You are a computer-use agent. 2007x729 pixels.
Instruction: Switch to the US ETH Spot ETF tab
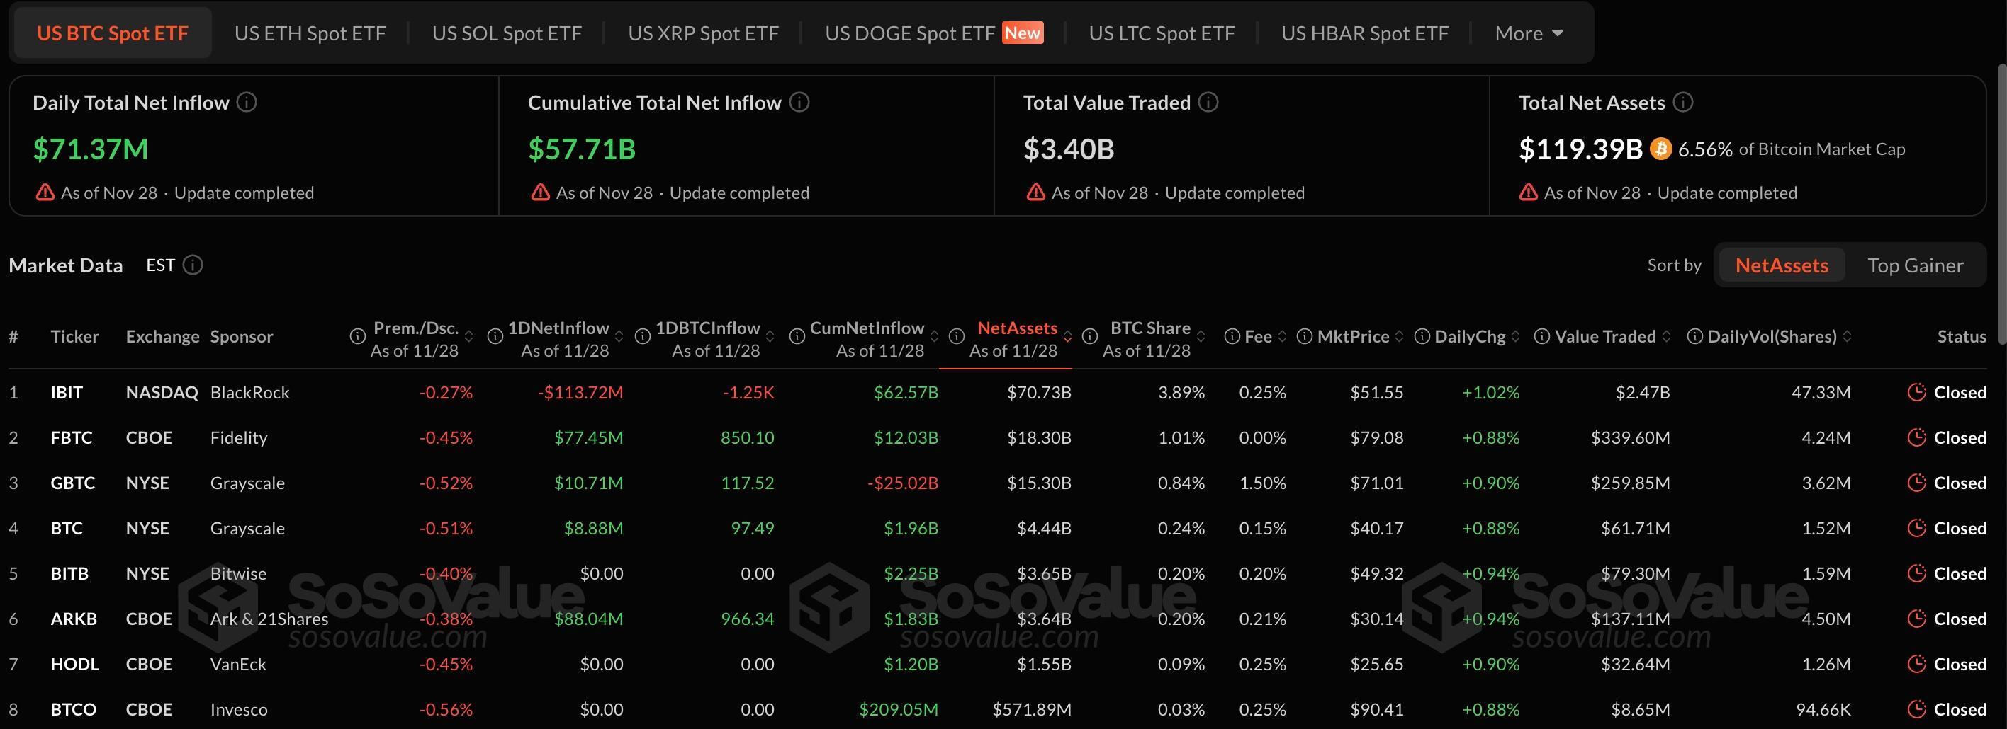point(309,33)
